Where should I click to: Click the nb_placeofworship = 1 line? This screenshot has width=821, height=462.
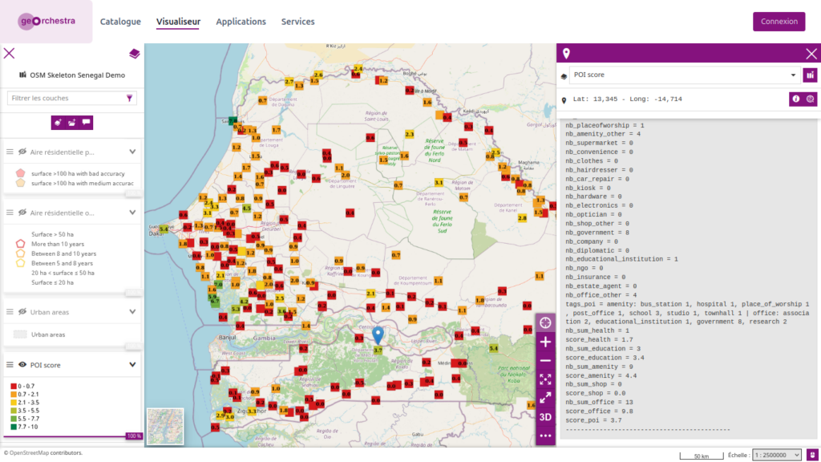(x=605, y=126)
